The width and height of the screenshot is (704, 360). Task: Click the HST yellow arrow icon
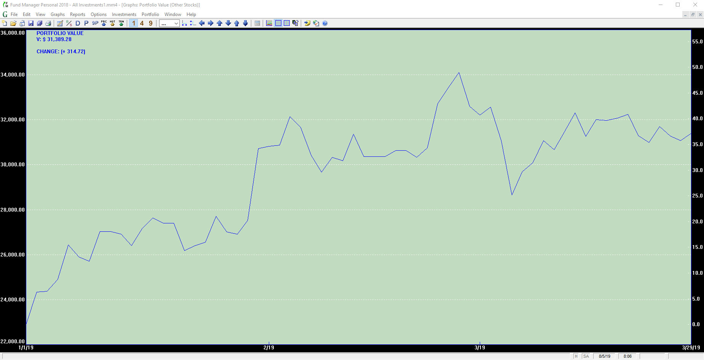click(x=112, y=23)
